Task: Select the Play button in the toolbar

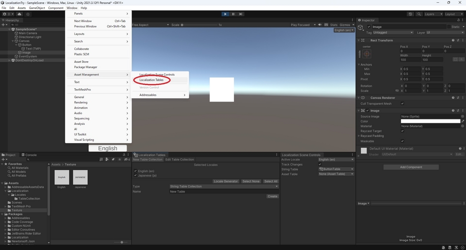Action: 225,14
